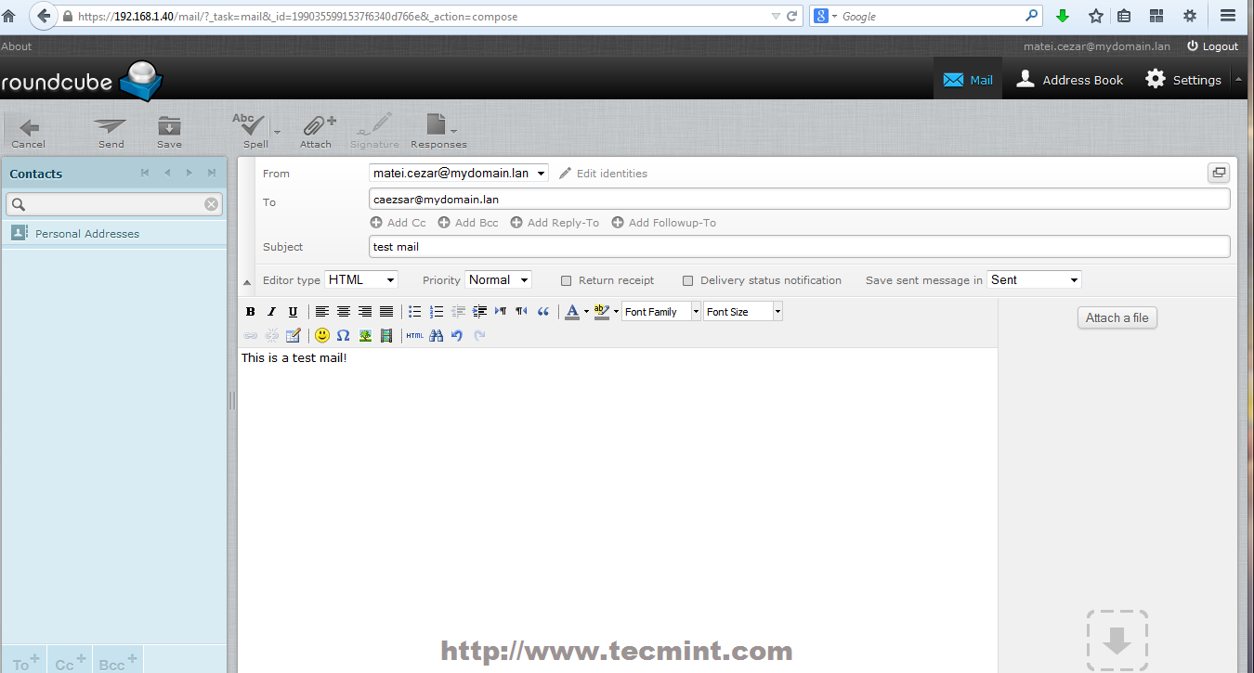Clear the contacts search with the X icon
The height and width of the screenshot is (673, 1254).
point(211,204)
